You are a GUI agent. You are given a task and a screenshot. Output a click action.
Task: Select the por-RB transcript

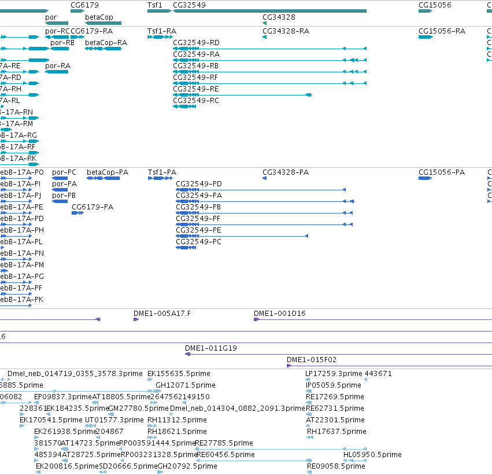click(62, 43)
